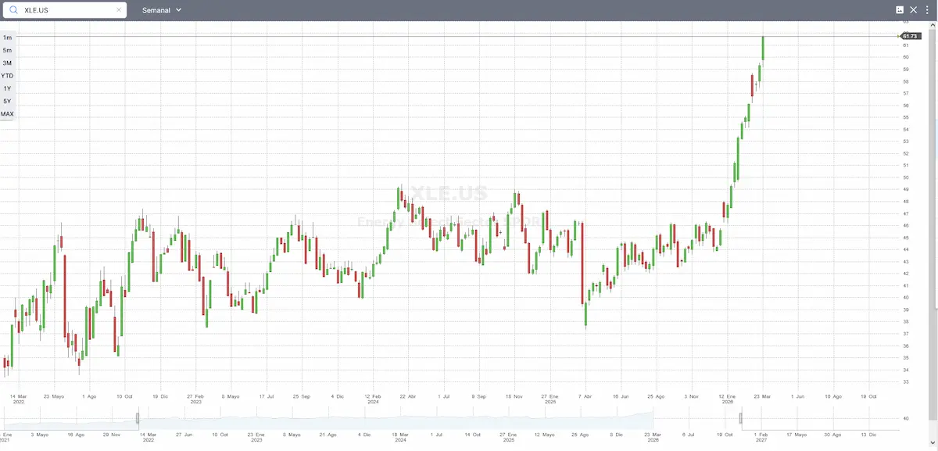Click into the XLE.US ticker search field
The image size is (938, 451).
(66, 10)
